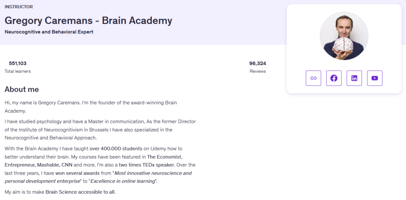Viewport: 406px width, 200px height.
Task: Go to the instructor's YouTube channel
Action: (x=375, y=78)
